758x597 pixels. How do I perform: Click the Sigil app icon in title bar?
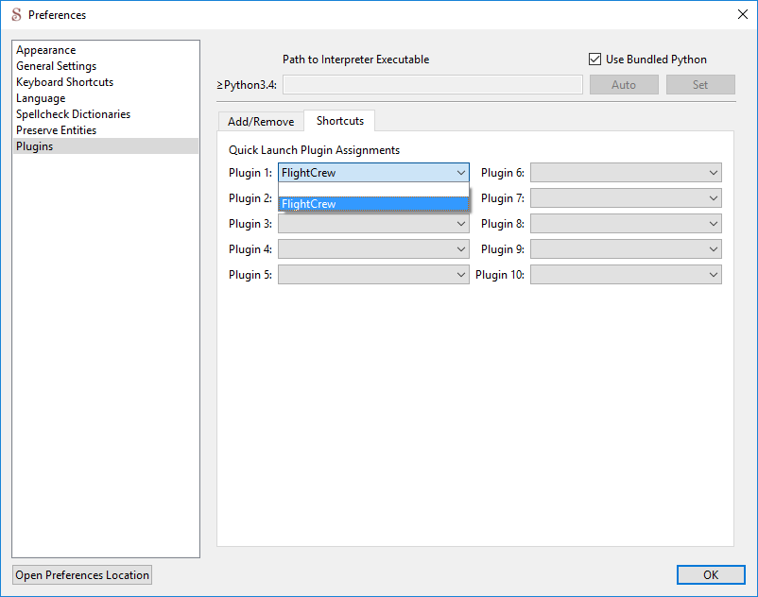(15, 14)
